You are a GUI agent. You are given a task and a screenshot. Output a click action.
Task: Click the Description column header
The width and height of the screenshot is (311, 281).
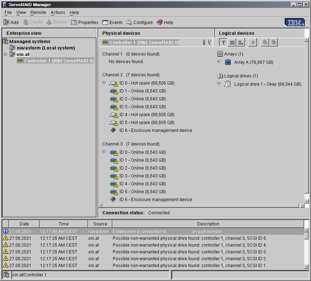[x=208, y=224]
